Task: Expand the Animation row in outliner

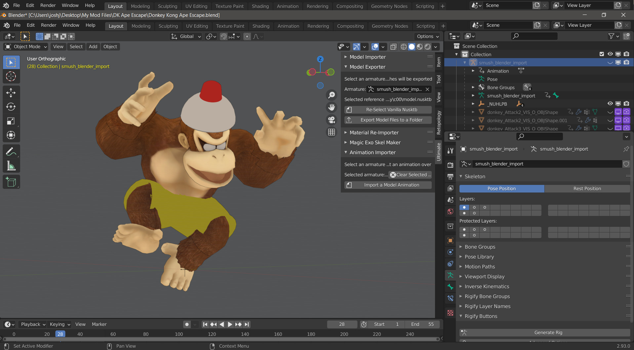Action: (x=473, y=71)
